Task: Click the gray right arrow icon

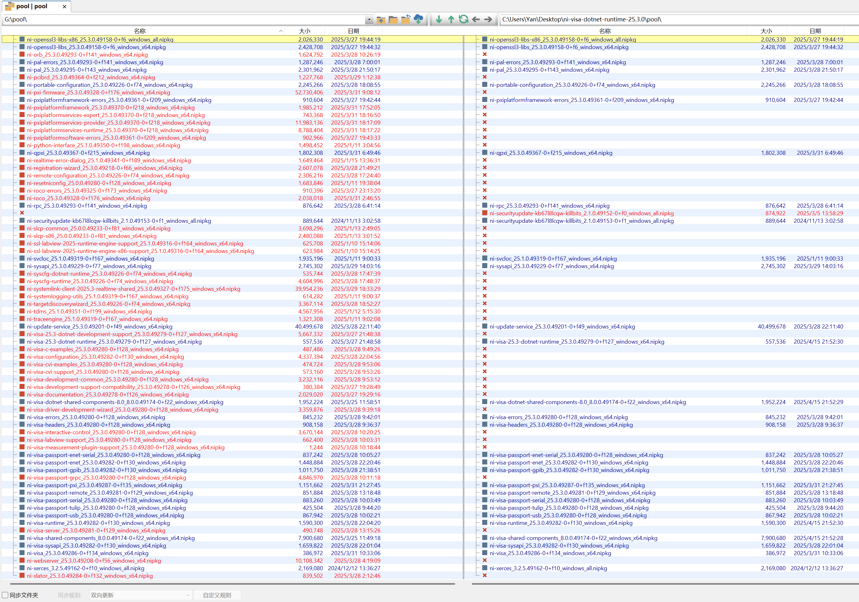Action: (488, 20)
